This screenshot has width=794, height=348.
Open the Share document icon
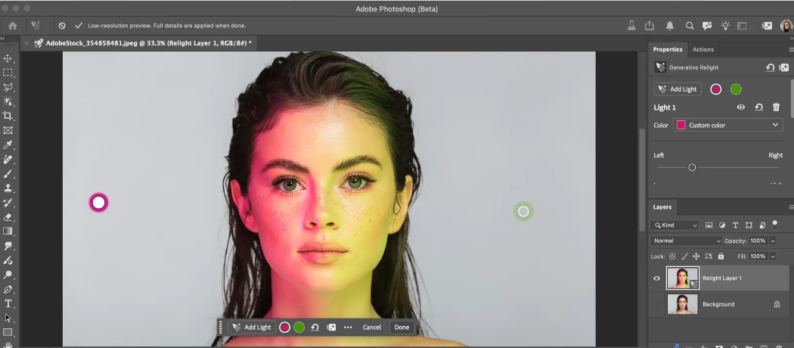click(x=649, y=25)
